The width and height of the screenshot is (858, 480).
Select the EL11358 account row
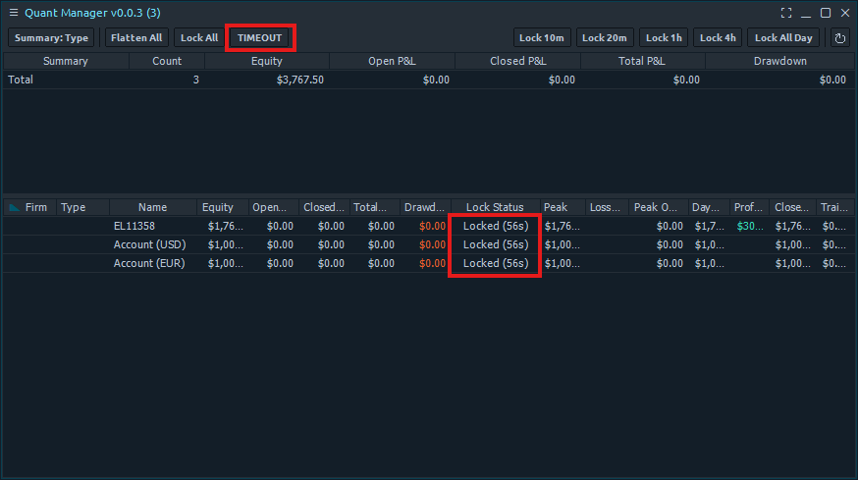pos(134,226)
